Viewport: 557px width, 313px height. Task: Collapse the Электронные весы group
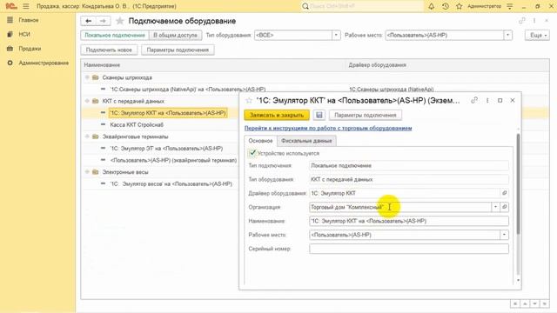pyautogui.click(x=87, y=172)
